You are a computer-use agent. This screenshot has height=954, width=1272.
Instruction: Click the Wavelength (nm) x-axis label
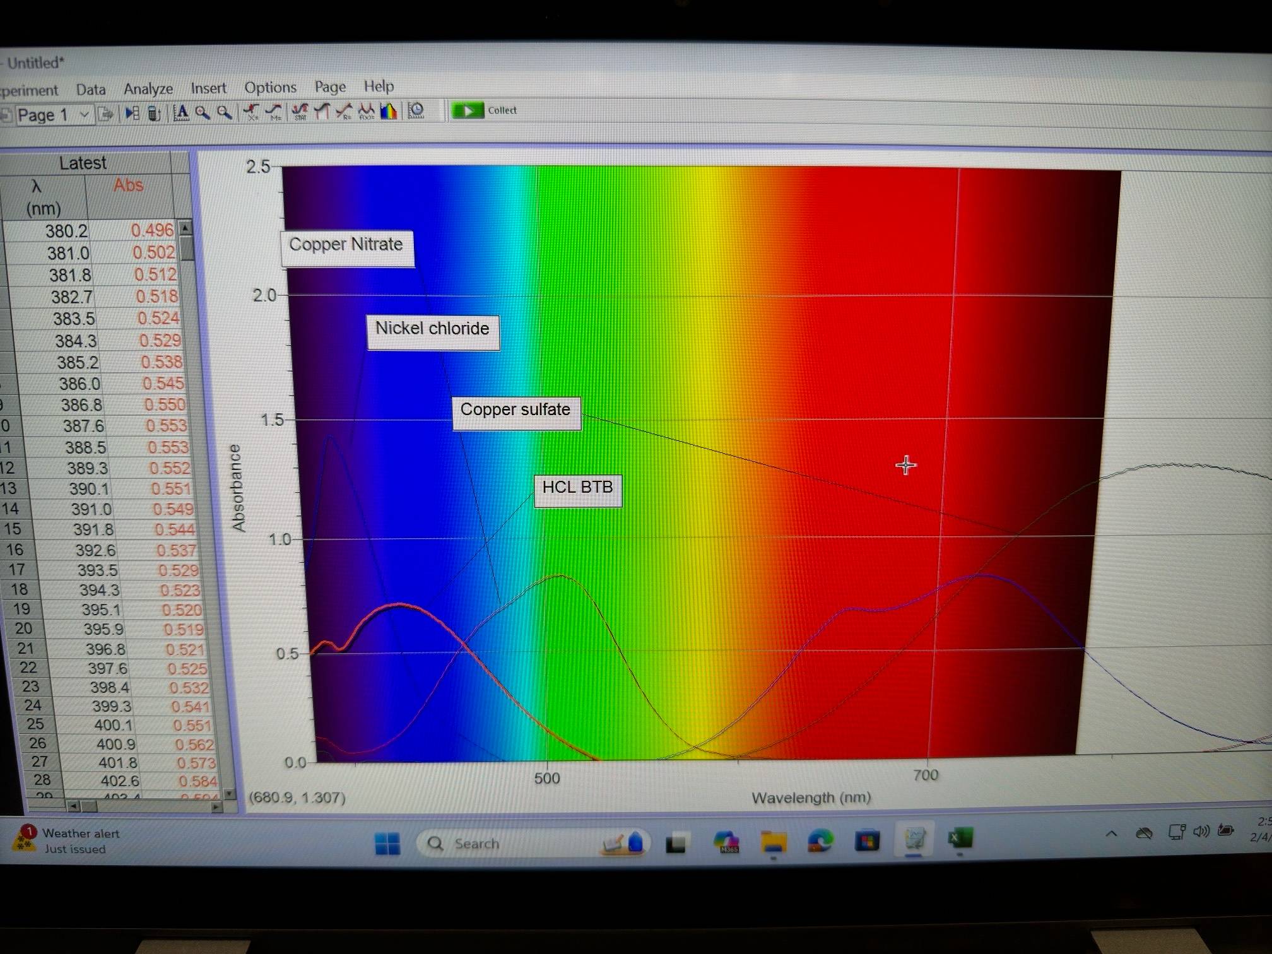coord(811,798)
